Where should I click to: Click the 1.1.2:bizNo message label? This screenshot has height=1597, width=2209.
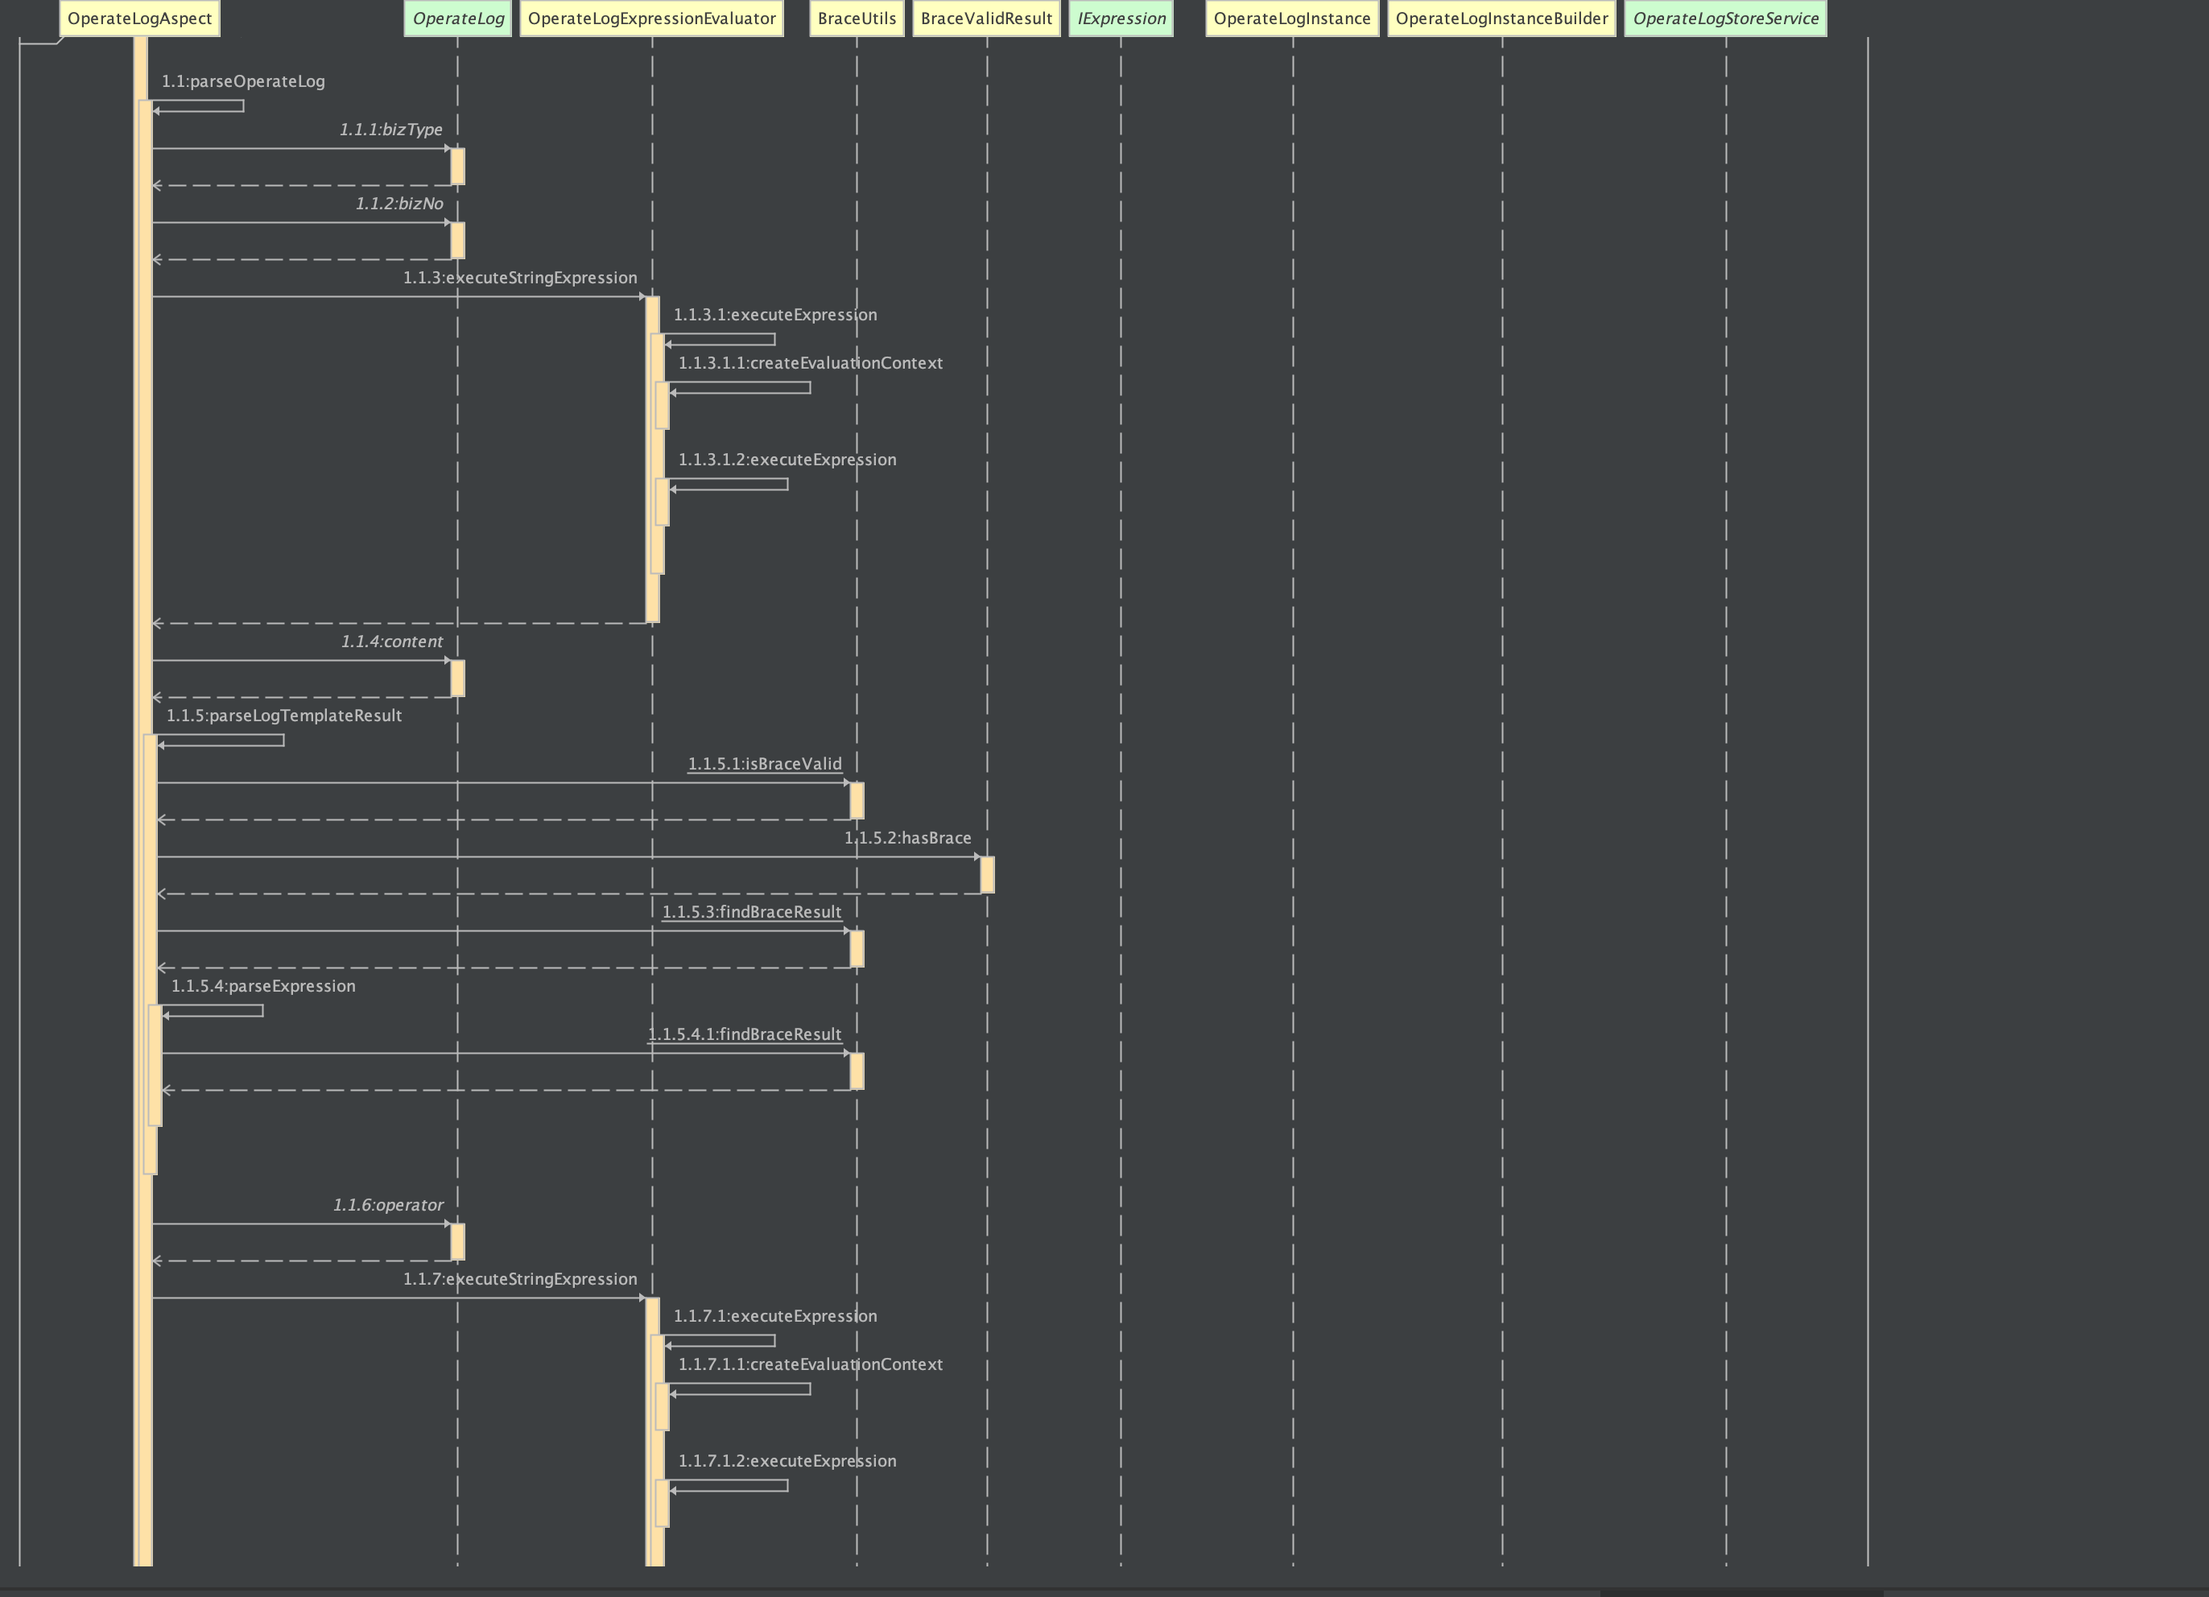click(x=398, y=204)
